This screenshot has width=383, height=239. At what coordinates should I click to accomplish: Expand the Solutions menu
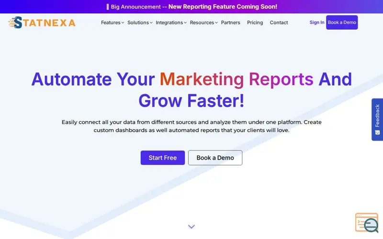click(x=140, y=22)
